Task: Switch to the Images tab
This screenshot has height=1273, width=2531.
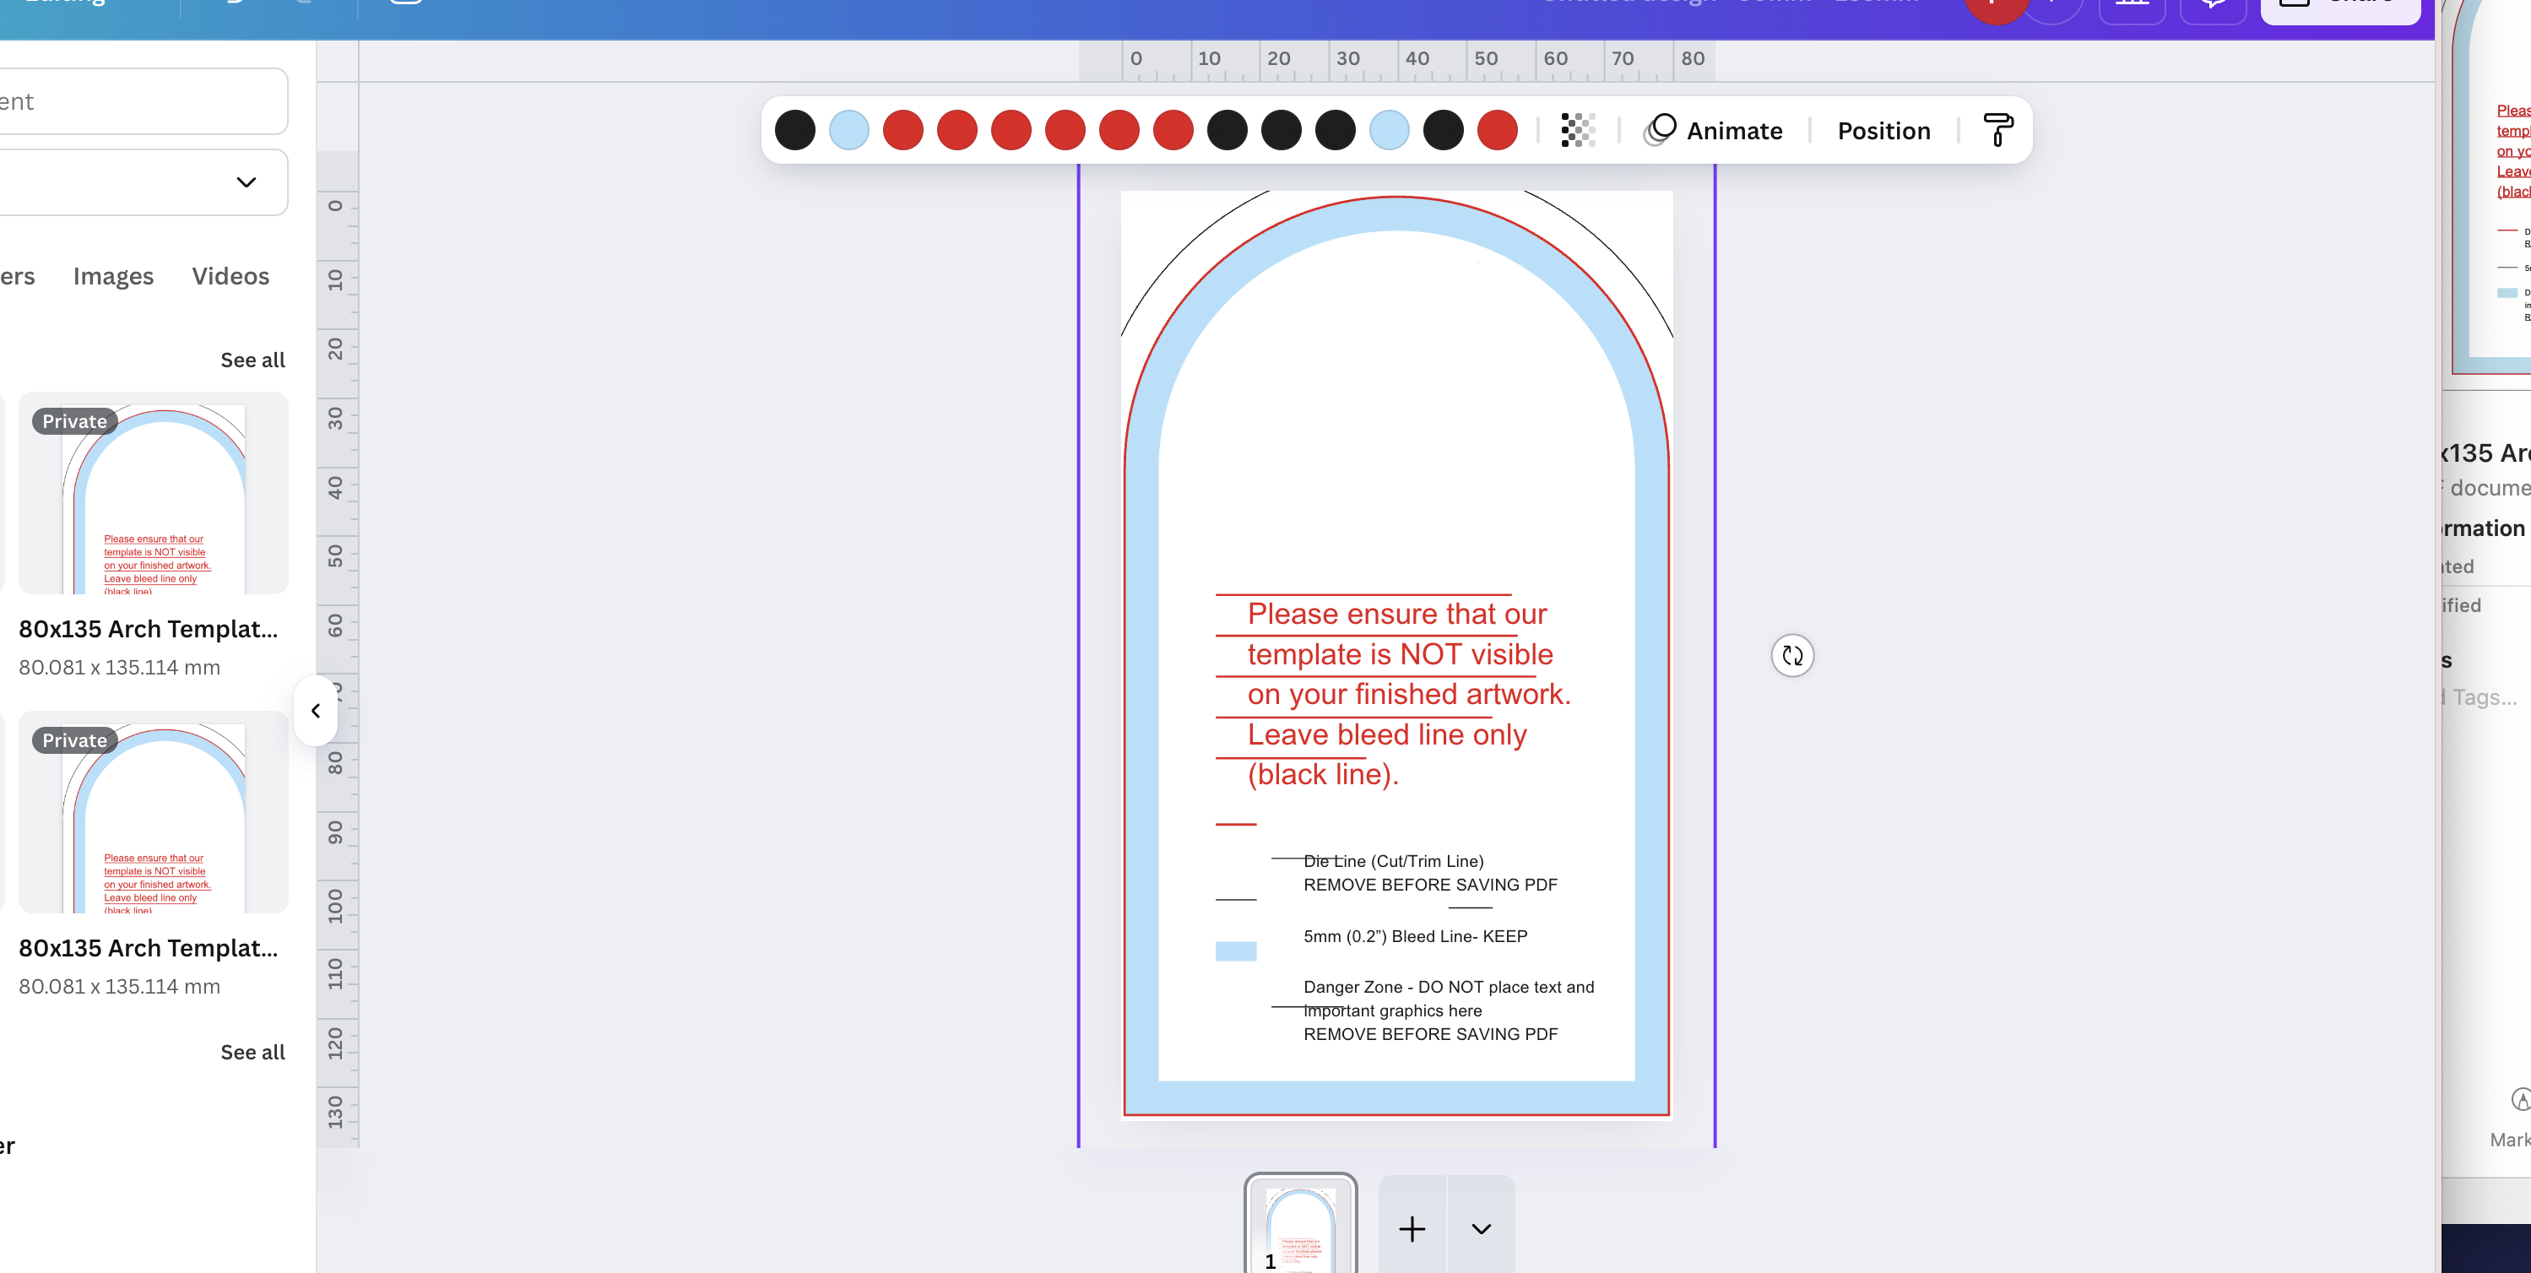Action: [113, 276]
